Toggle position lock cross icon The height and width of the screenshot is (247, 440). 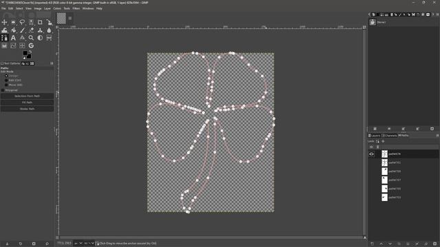[x=384, y=141]
